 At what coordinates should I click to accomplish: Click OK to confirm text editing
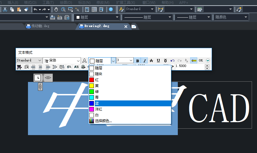coord(201,60)
